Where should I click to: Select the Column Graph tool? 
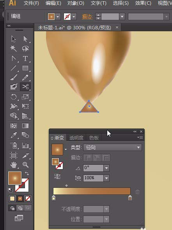pyautogui.click(x=25, y=145)
